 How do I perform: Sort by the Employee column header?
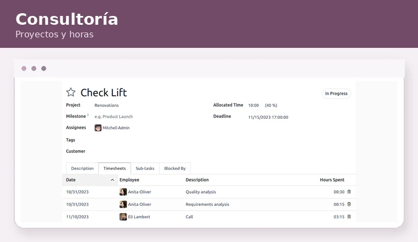(129, 180)
